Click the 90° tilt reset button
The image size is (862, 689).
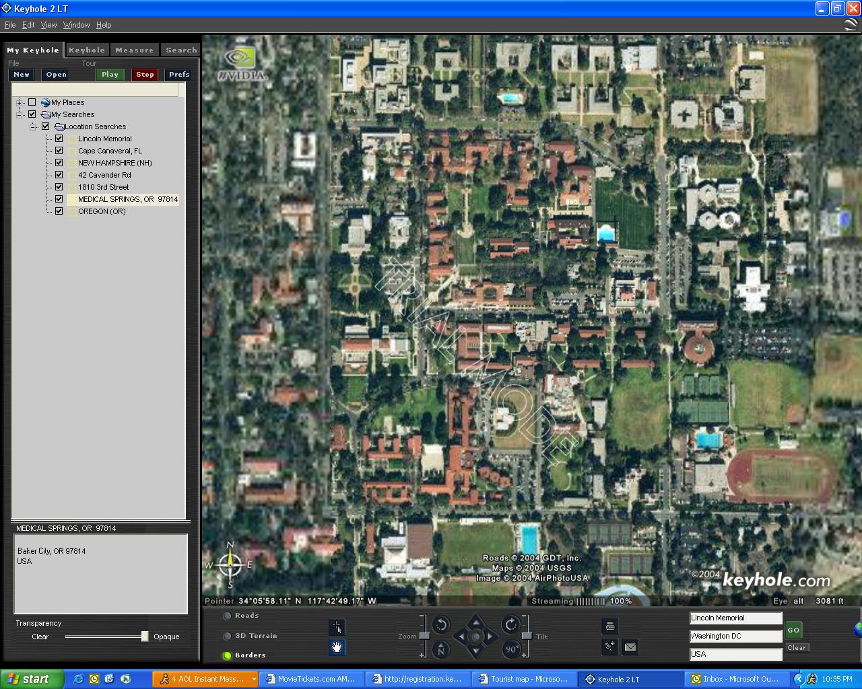(x=511, y=649)
